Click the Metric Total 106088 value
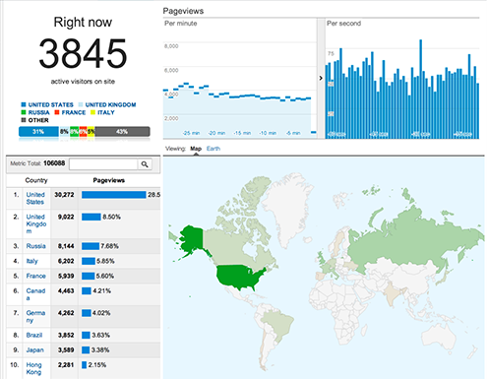This screenshot has height=379, width=487. click(x=54, y=163)
